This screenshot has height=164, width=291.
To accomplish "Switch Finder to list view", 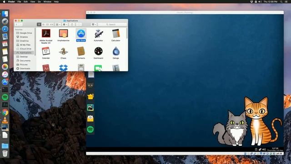I will (x=43, y=24).
